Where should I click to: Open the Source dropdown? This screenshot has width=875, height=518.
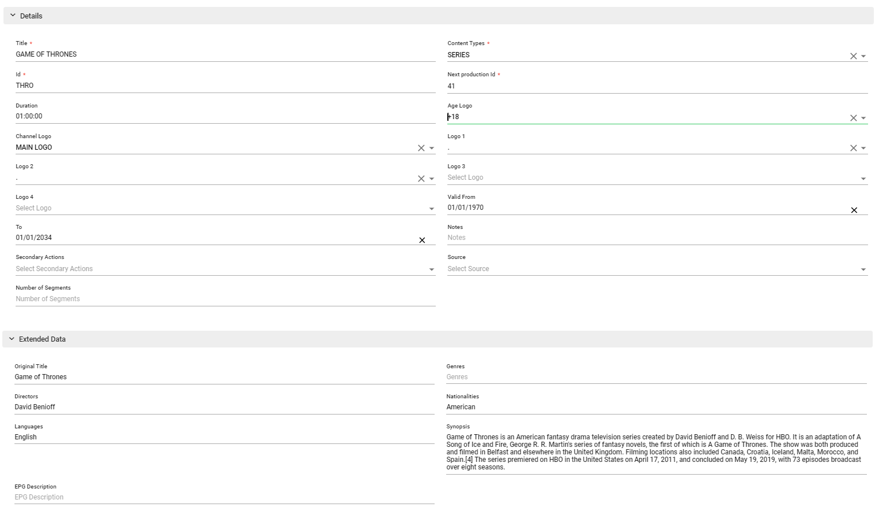[863, 269]
